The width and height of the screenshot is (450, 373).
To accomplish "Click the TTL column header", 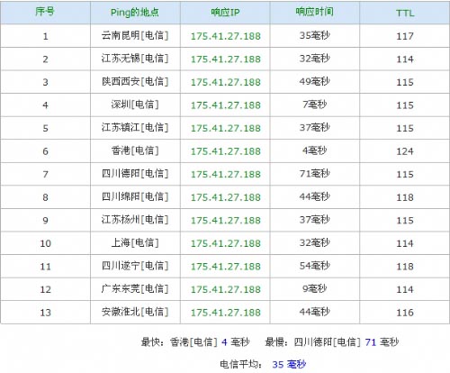I will click(x=405, y=13).
